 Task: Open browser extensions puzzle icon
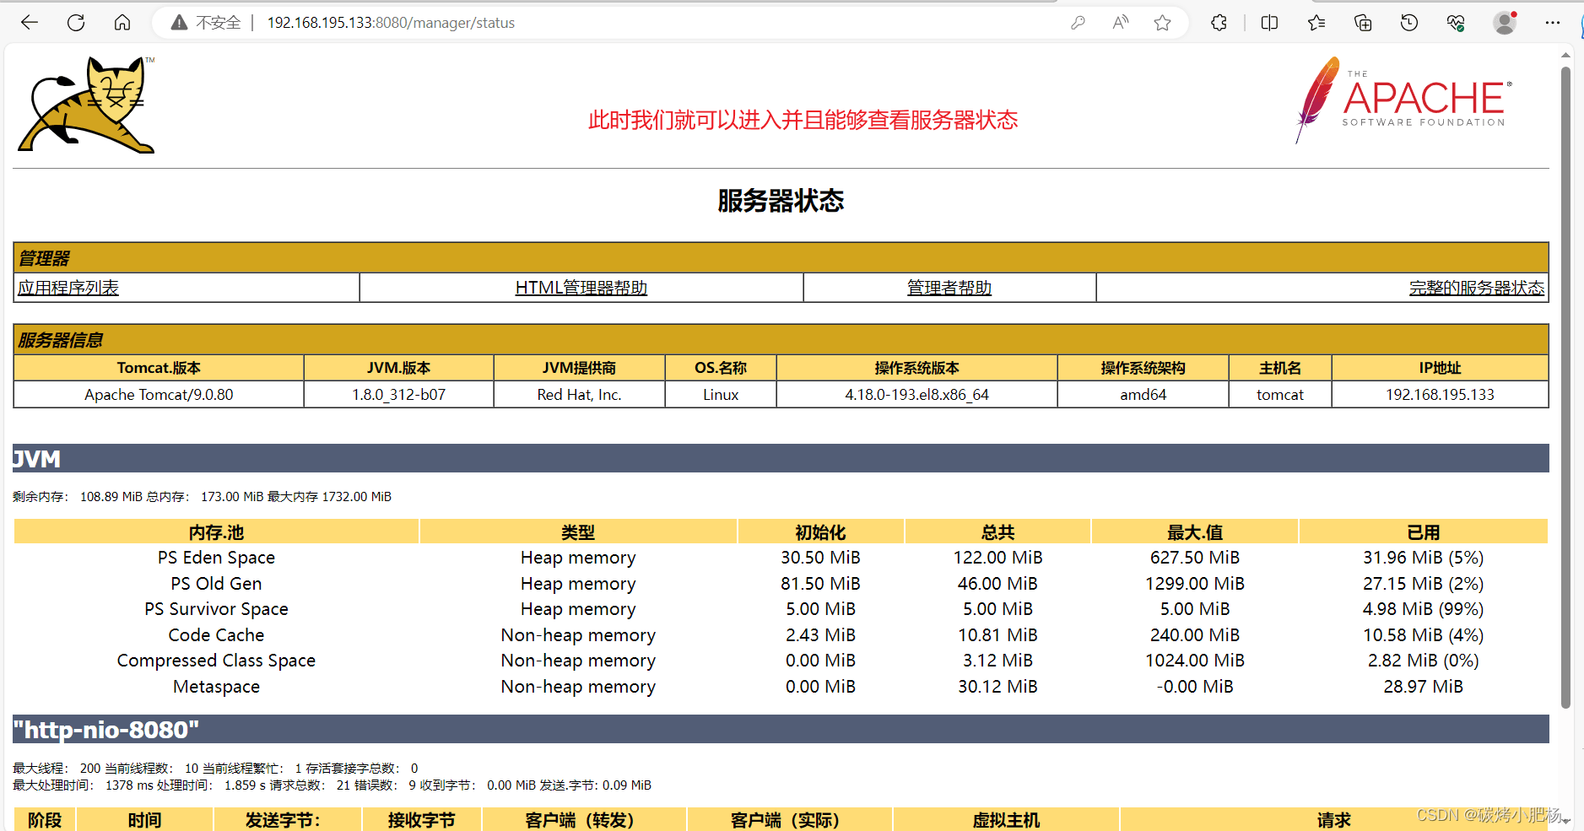point(1219,23)
